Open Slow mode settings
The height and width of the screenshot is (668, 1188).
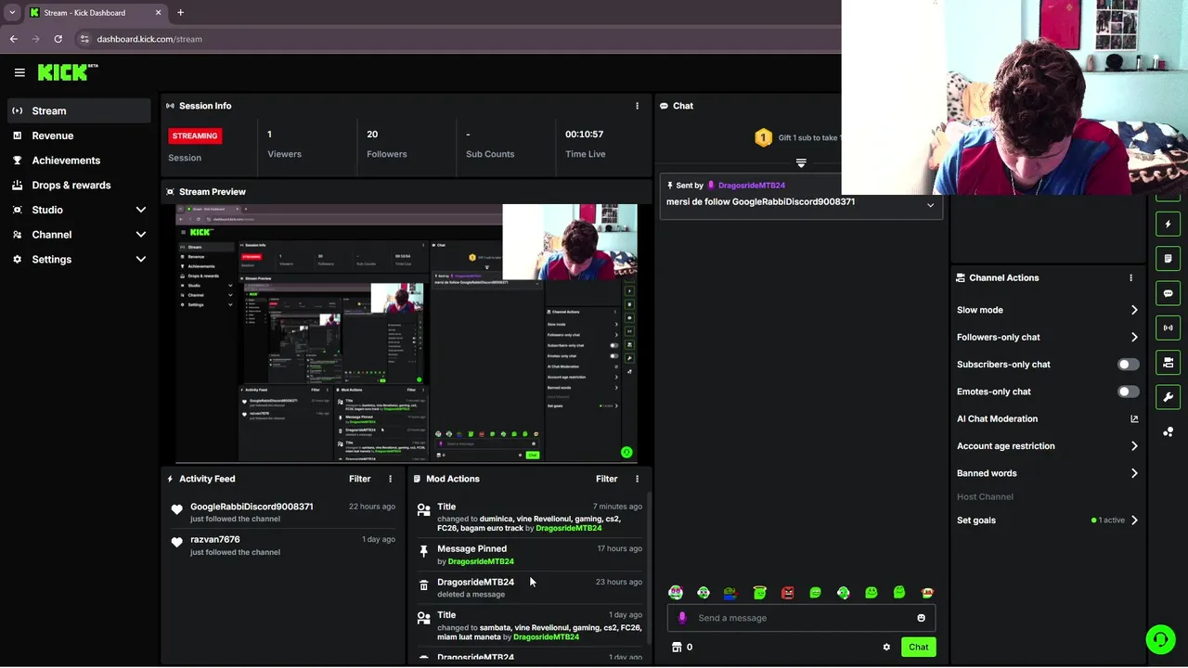point(1047,310)
